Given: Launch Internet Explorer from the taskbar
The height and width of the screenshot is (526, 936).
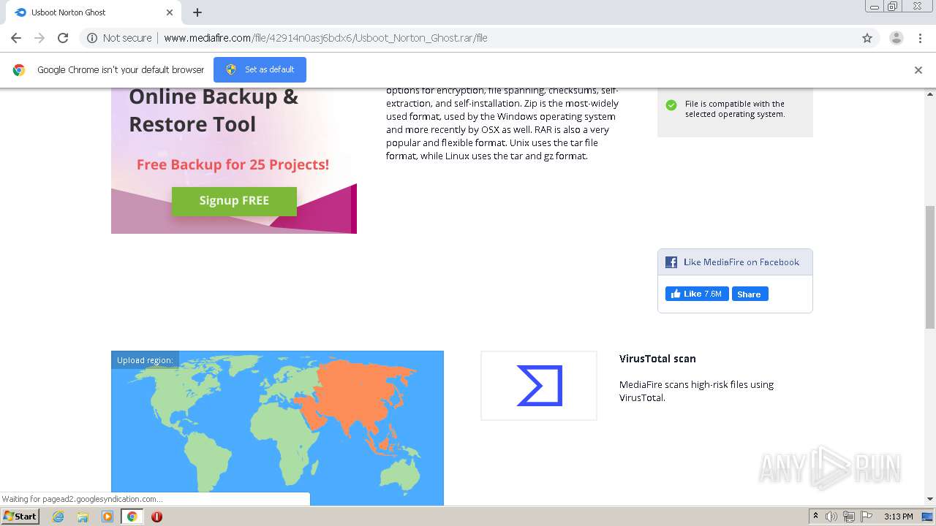Looking at the screenshot, I should [58, 517].
